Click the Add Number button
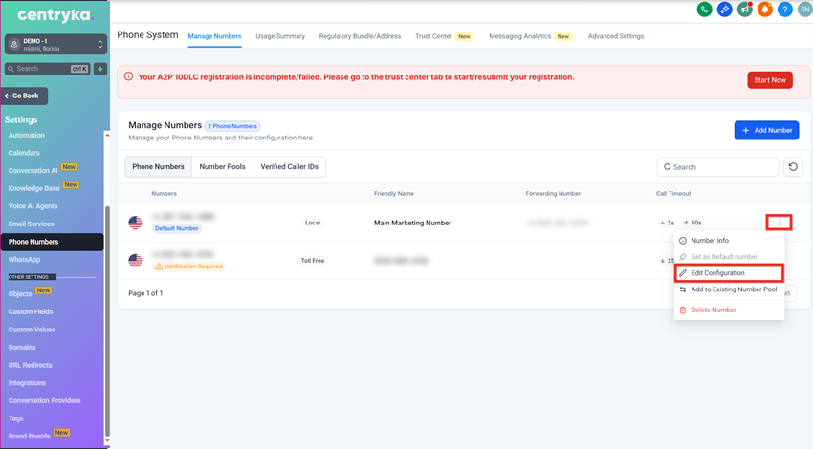The width and height of the screenshot is (813, 449). [x=766, y=130]
